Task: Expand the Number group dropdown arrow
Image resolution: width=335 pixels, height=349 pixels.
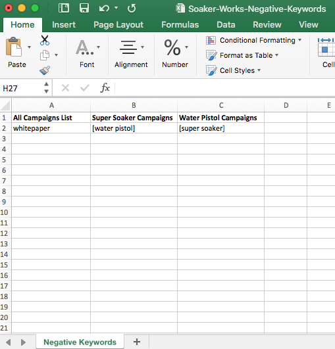Action: [x=186, y=47]
